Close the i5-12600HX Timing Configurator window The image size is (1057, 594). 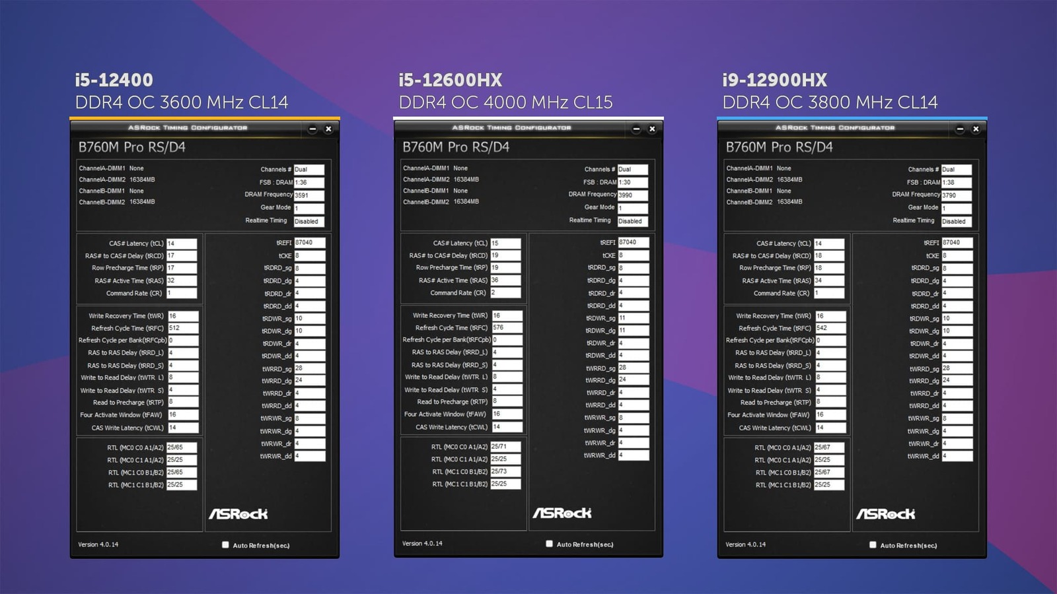coord(652,129)
